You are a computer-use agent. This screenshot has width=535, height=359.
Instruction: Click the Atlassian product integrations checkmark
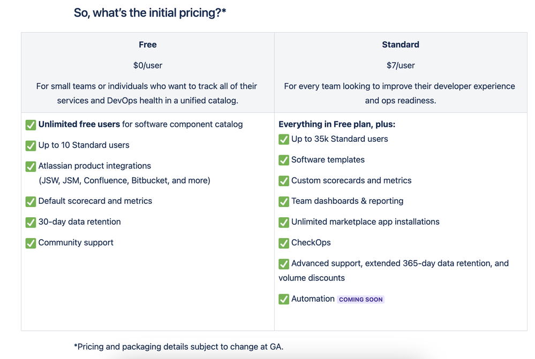31,166
